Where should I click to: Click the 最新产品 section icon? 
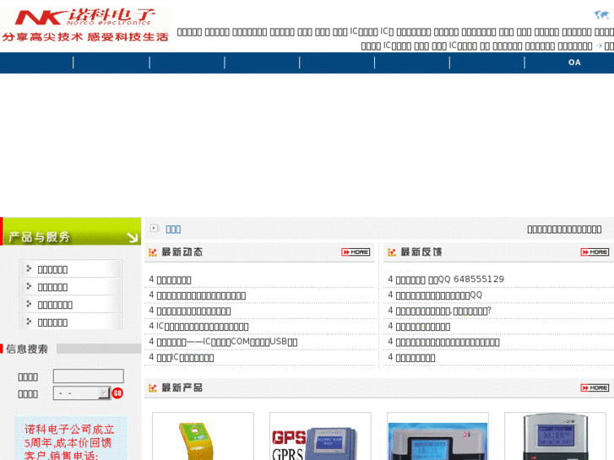[153, 388]
